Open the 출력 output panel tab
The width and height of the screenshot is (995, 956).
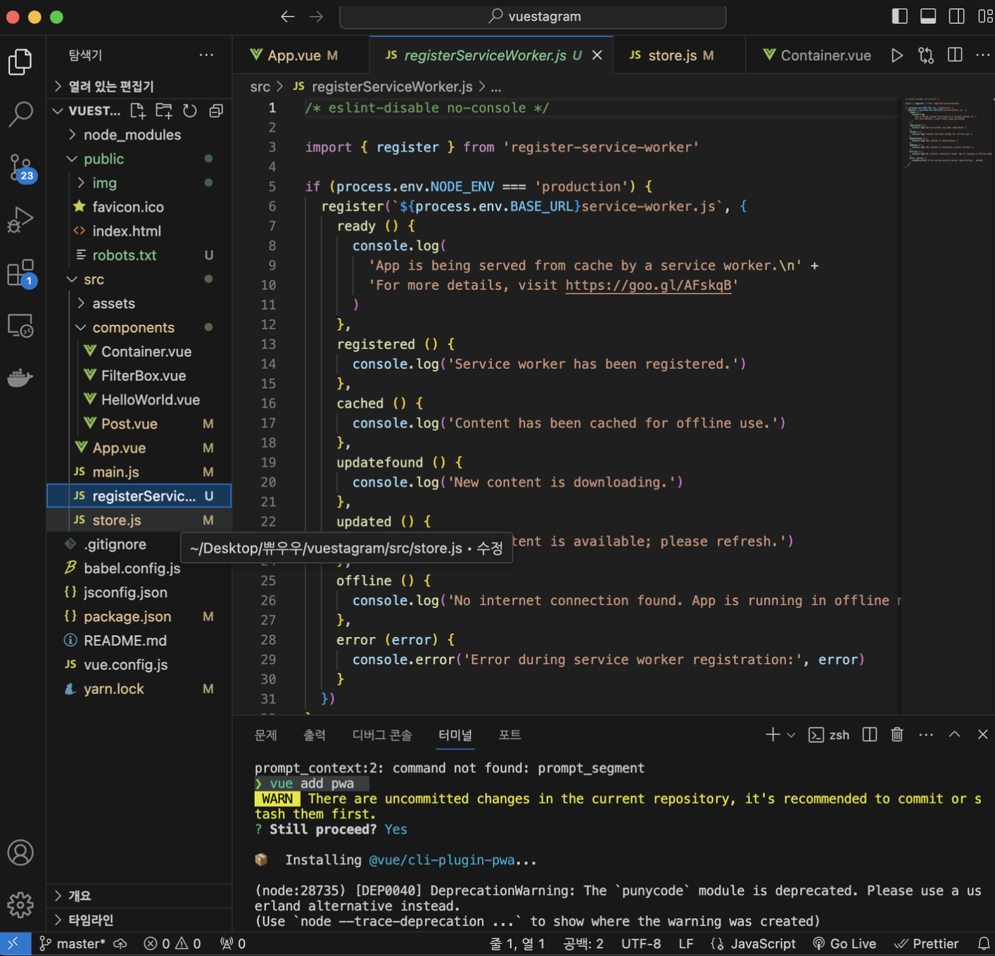click(x=314, y=734)
